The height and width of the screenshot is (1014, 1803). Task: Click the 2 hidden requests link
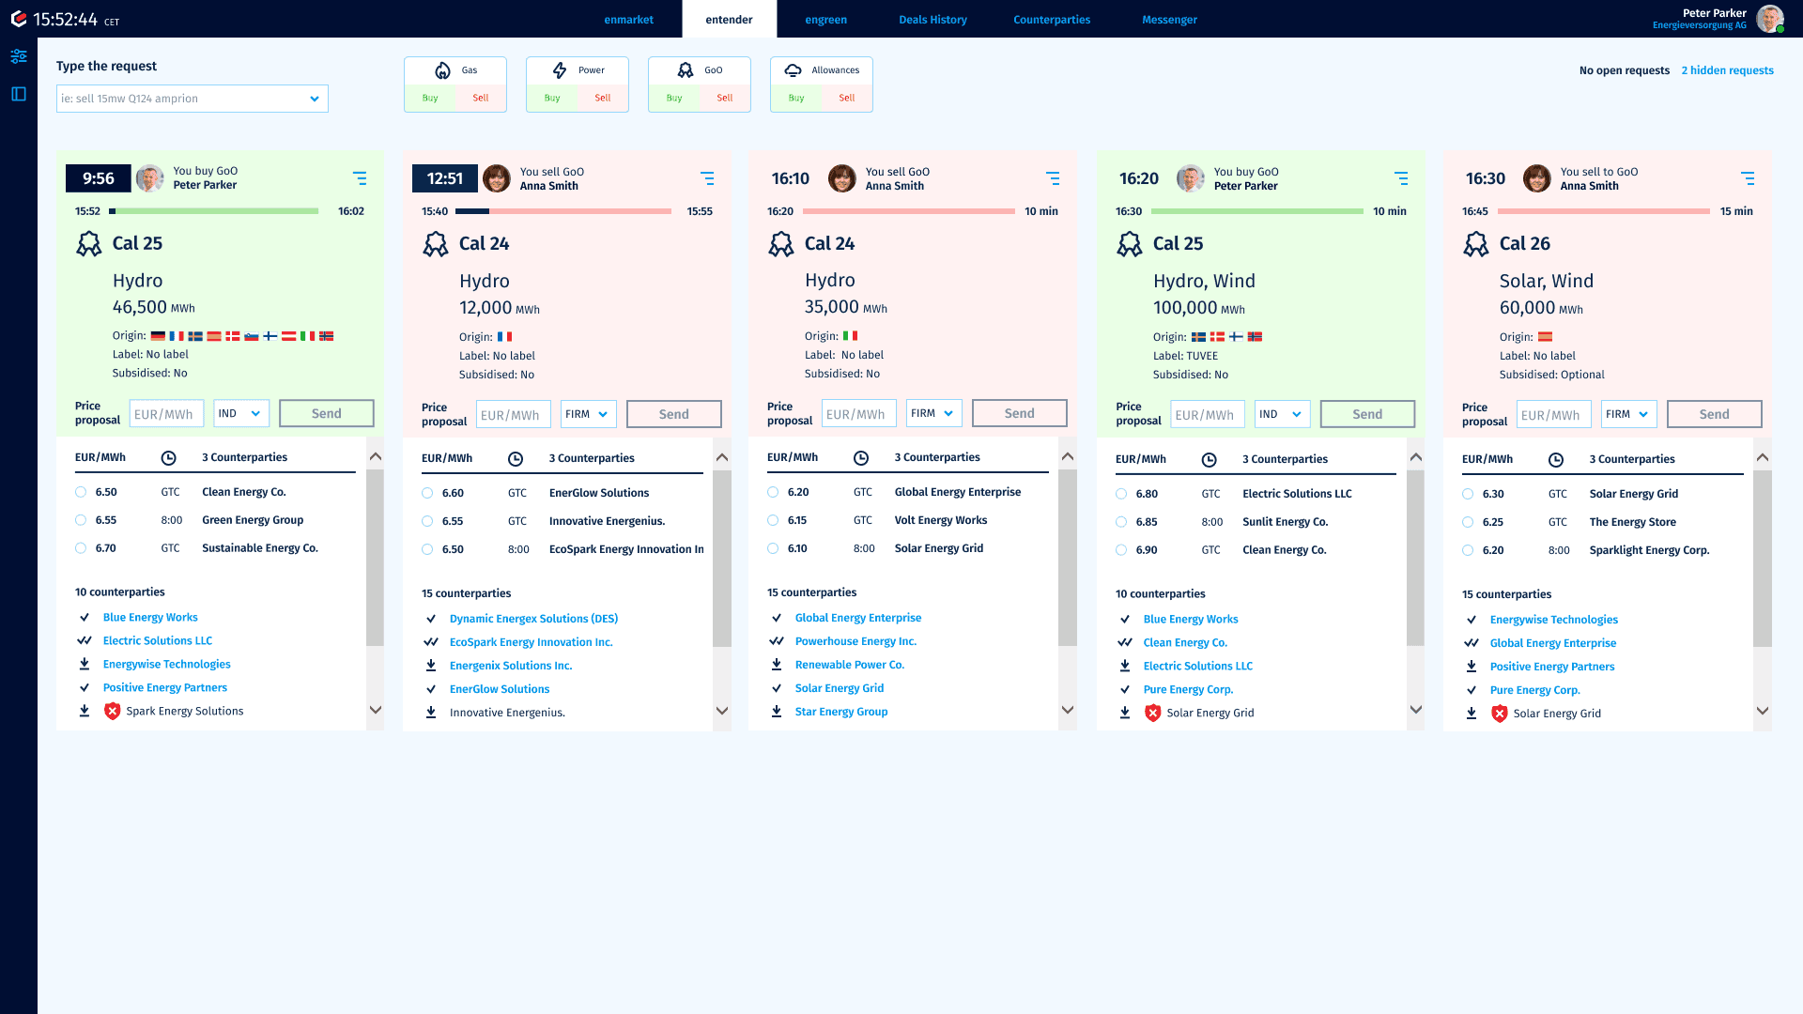[x=1727, y=70]
